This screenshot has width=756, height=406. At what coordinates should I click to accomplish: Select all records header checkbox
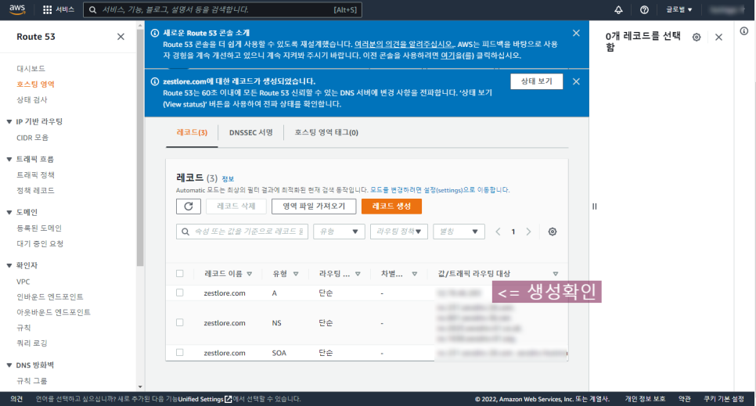point(180,273)
